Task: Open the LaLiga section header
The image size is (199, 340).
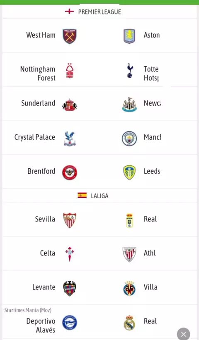Action: [x=93, y=196]
